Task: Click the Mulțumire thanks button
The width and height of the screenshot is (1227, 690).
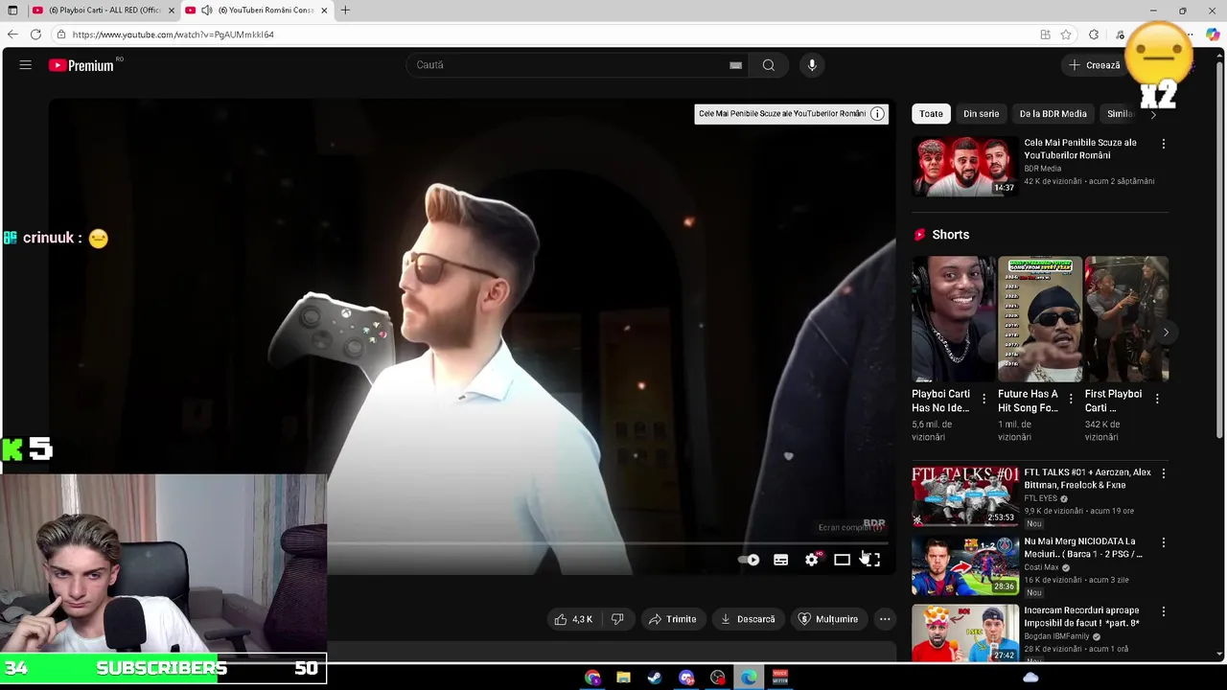Action: pos(828,619)
